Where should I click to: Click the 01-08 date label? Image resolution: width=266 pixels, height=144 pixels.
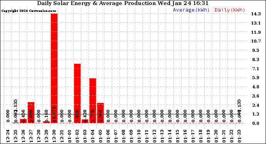(x=124, y=136)
